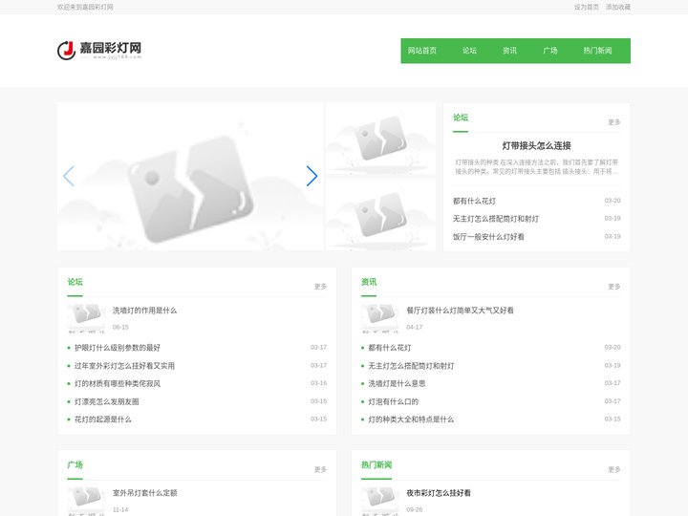
Task: Click the thumbnail beside 餐厅灯装什么灯
Action: [x=380, y=318]
